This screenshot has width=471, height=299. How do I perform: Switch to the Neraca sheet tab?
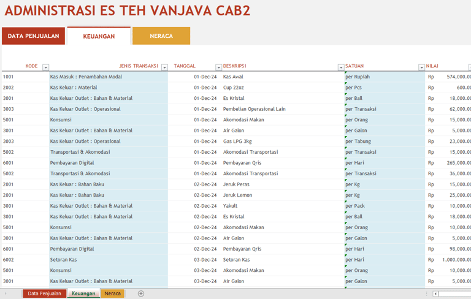click(113, 293)
